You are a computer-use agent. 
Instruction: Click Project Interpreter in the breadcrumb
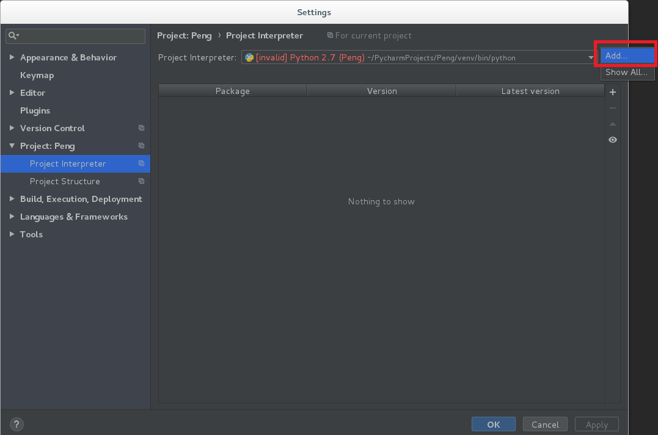pos(265,35)
